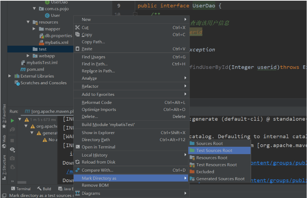The height and width of the screenshot is (198, 307).
Task: Open Local History submenu
Action: tap(132, 155)
